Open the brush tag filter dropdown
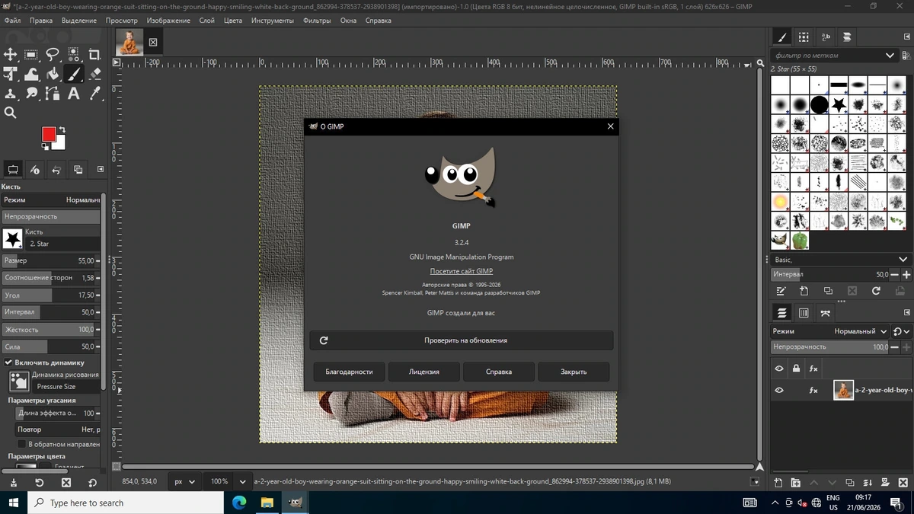This screenshot has width=914, height=514. coord(890,56)
